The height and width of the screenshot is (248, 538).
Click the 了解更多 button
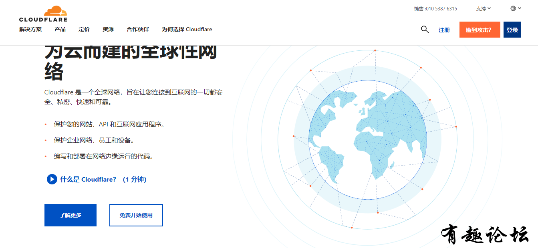pos(71,215)
